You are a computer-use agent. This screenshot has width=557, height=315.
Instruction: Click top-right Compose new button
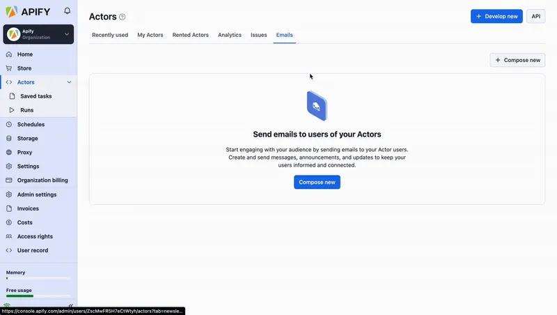point(517,60)
